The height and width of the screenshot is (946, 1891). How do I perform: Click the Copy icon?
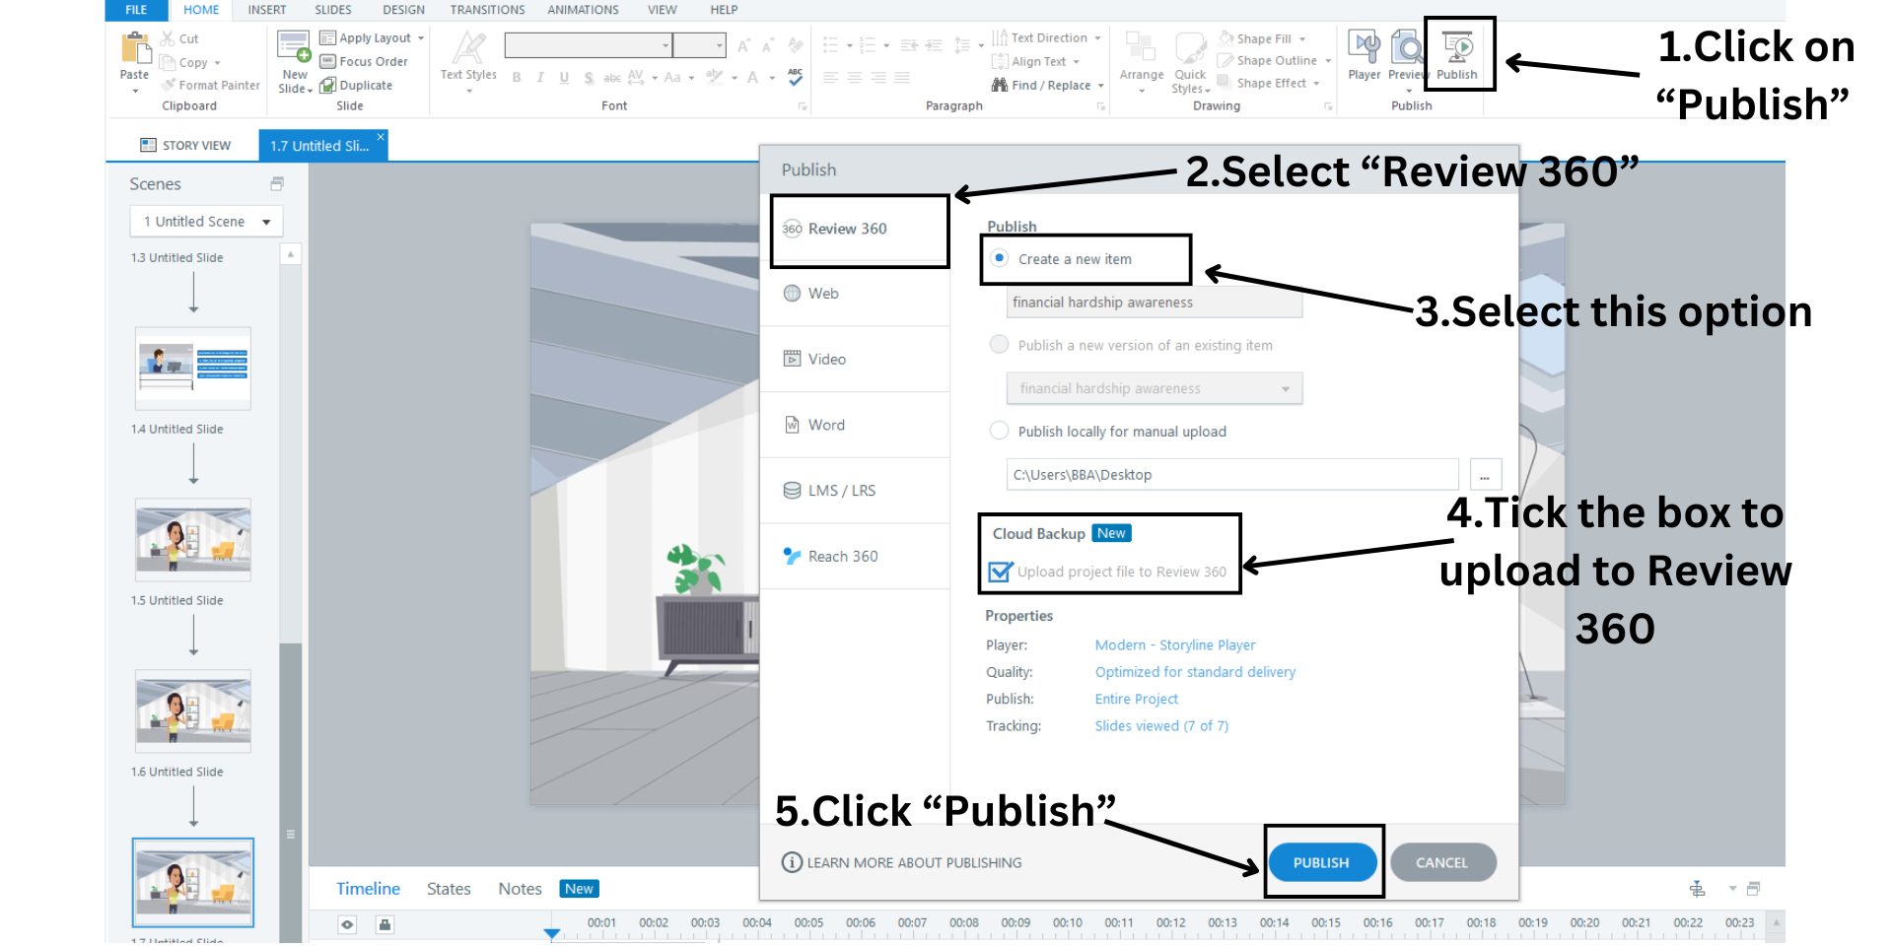point(168,62)
